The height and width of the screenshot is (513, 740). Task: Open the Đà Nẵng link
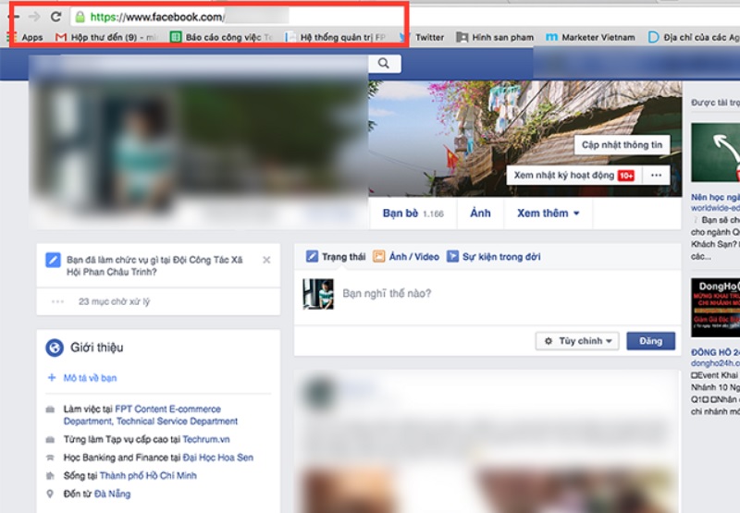112,495
